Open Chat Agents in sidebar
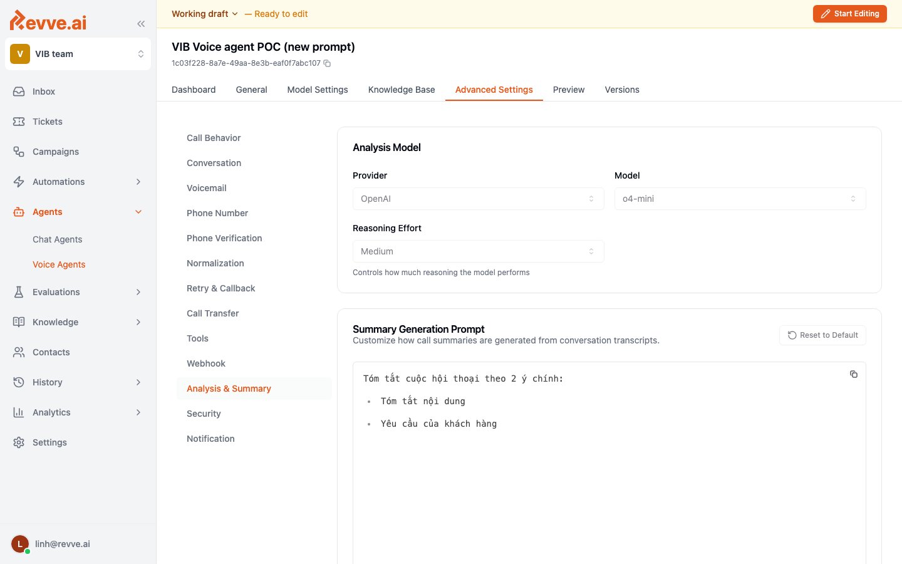 pos(58,239)
